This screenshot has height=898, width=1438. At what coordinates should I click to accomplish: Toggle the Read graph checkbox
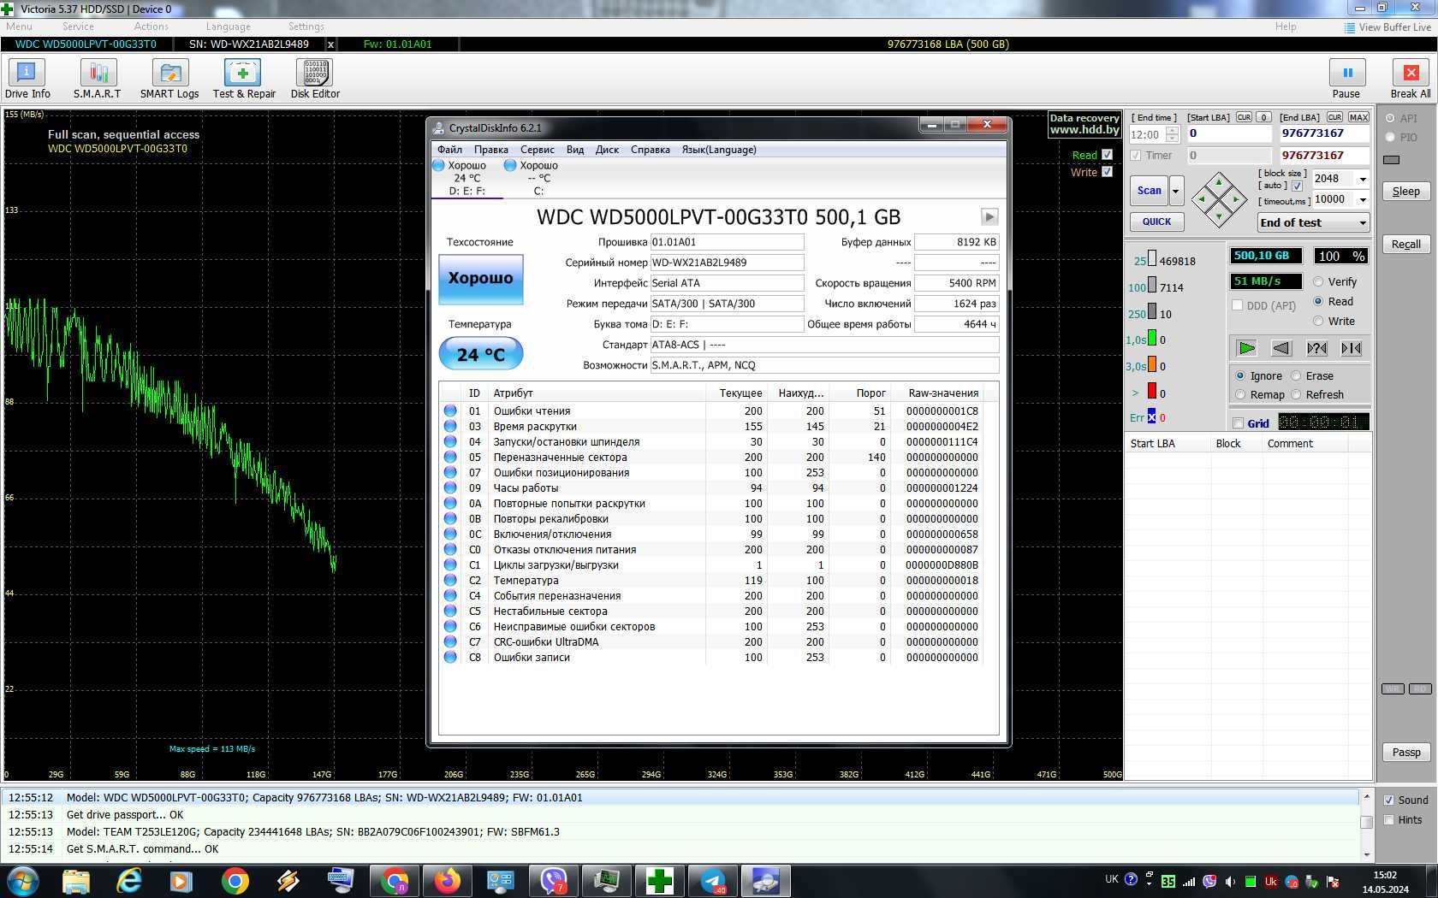point(1107,155)
